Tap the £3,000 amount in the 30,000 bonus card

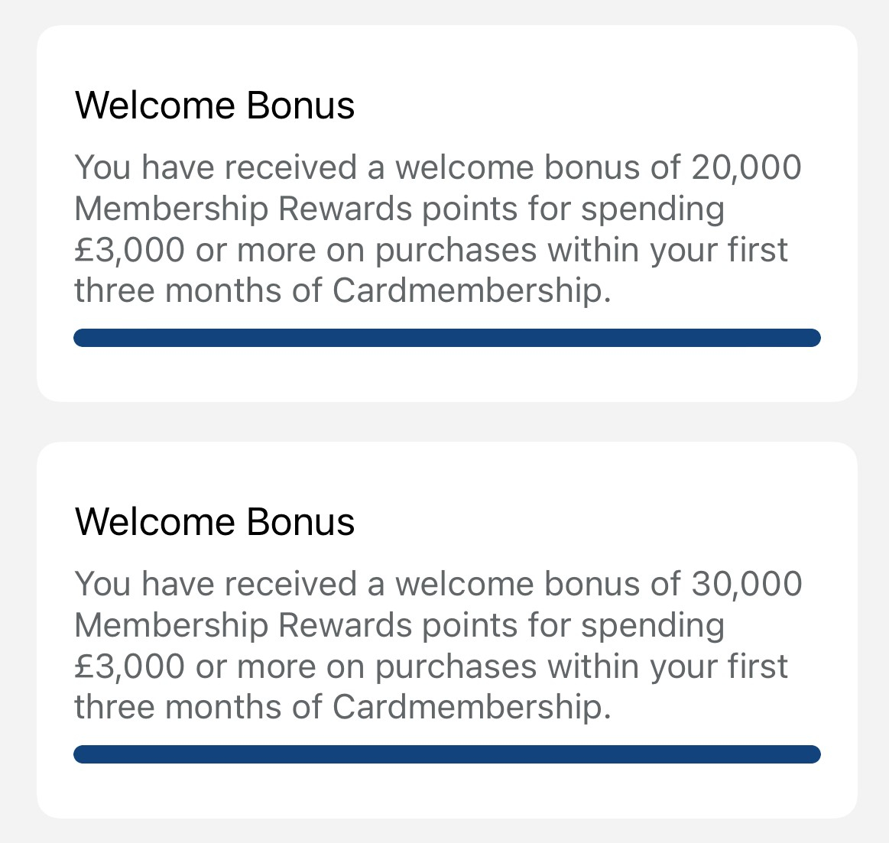click(x=130, y=666)
